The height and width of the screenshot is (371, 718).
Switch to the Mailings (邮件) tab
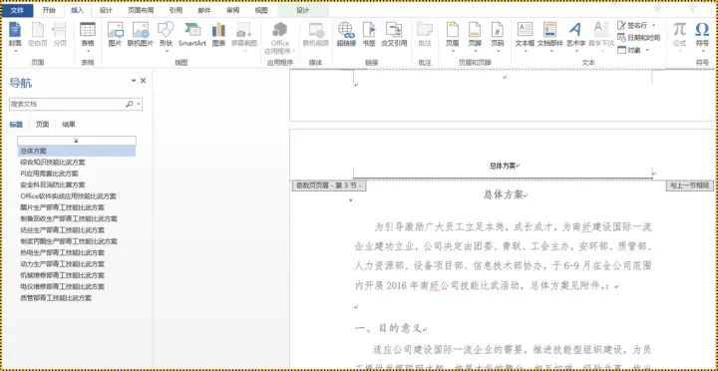tap(204, 10)
